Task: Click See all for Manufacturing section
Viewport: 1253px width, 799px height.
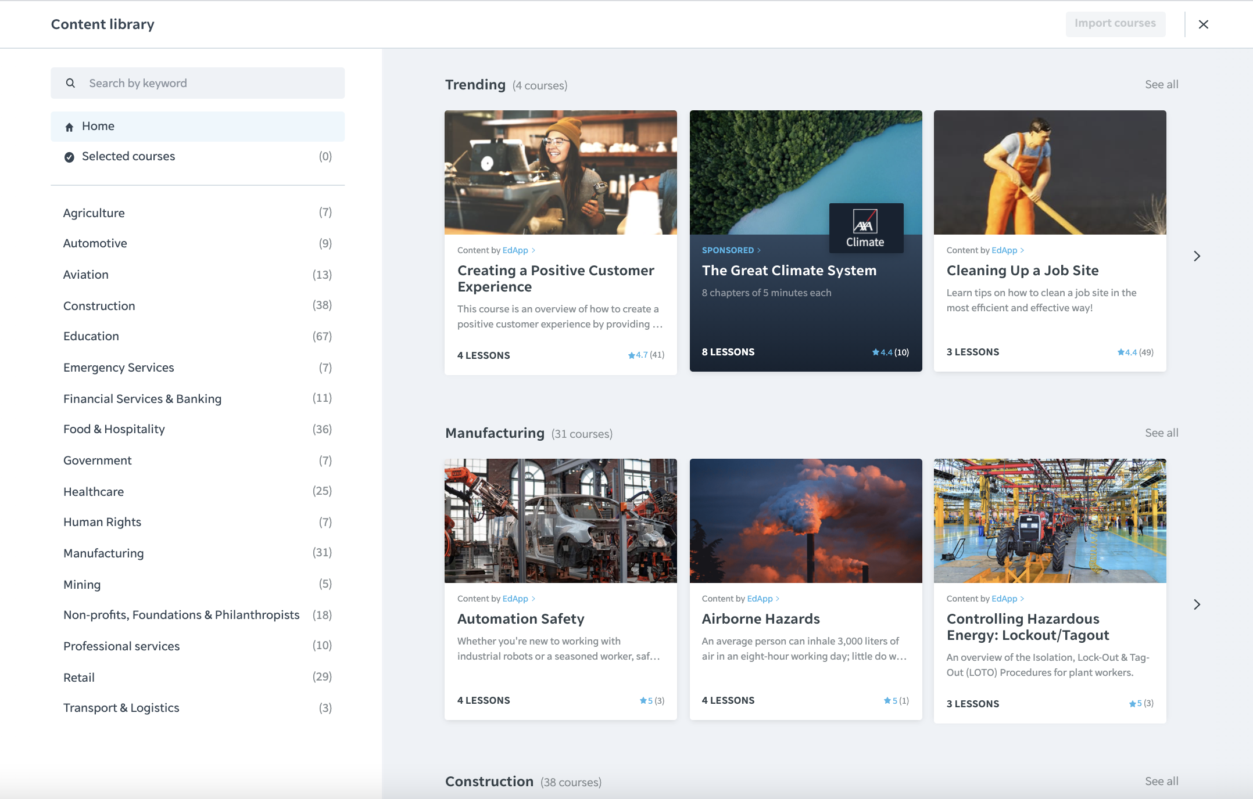Action: coord(1161,433)
